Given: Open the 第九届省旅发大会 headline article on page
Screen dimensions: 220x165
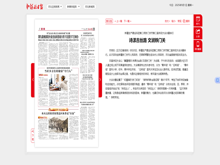Looking at the screenshot, I should (x=58, y=37).
